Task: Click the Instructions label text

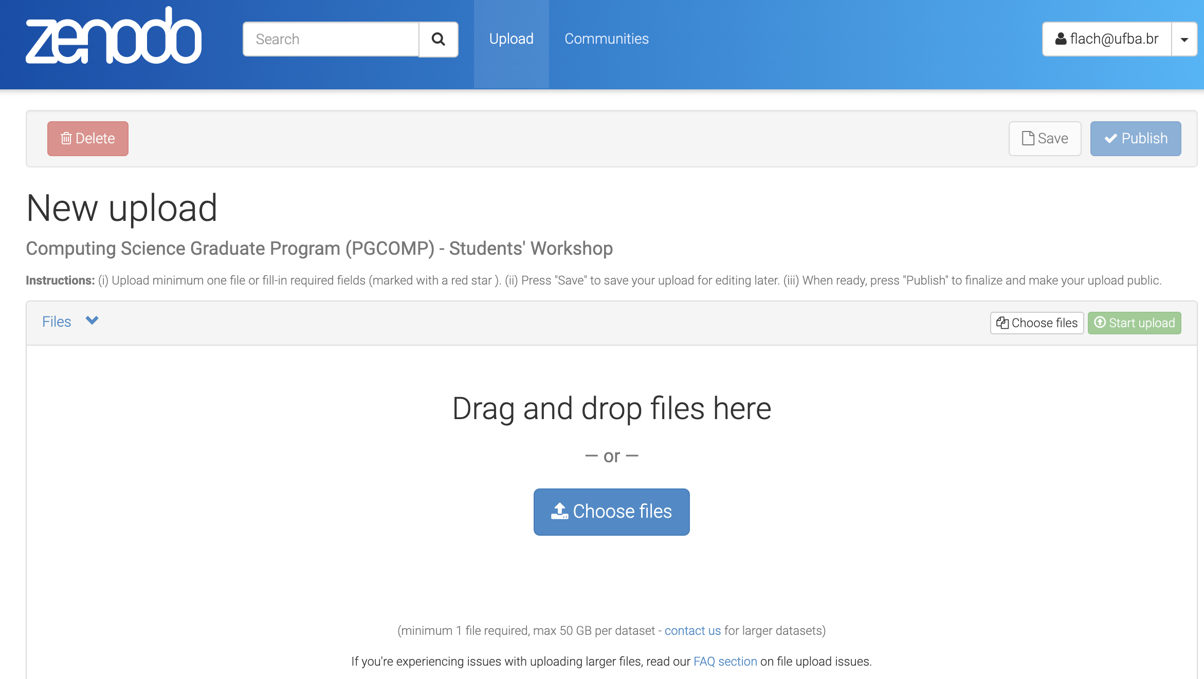Action: [x=60, y=280]
